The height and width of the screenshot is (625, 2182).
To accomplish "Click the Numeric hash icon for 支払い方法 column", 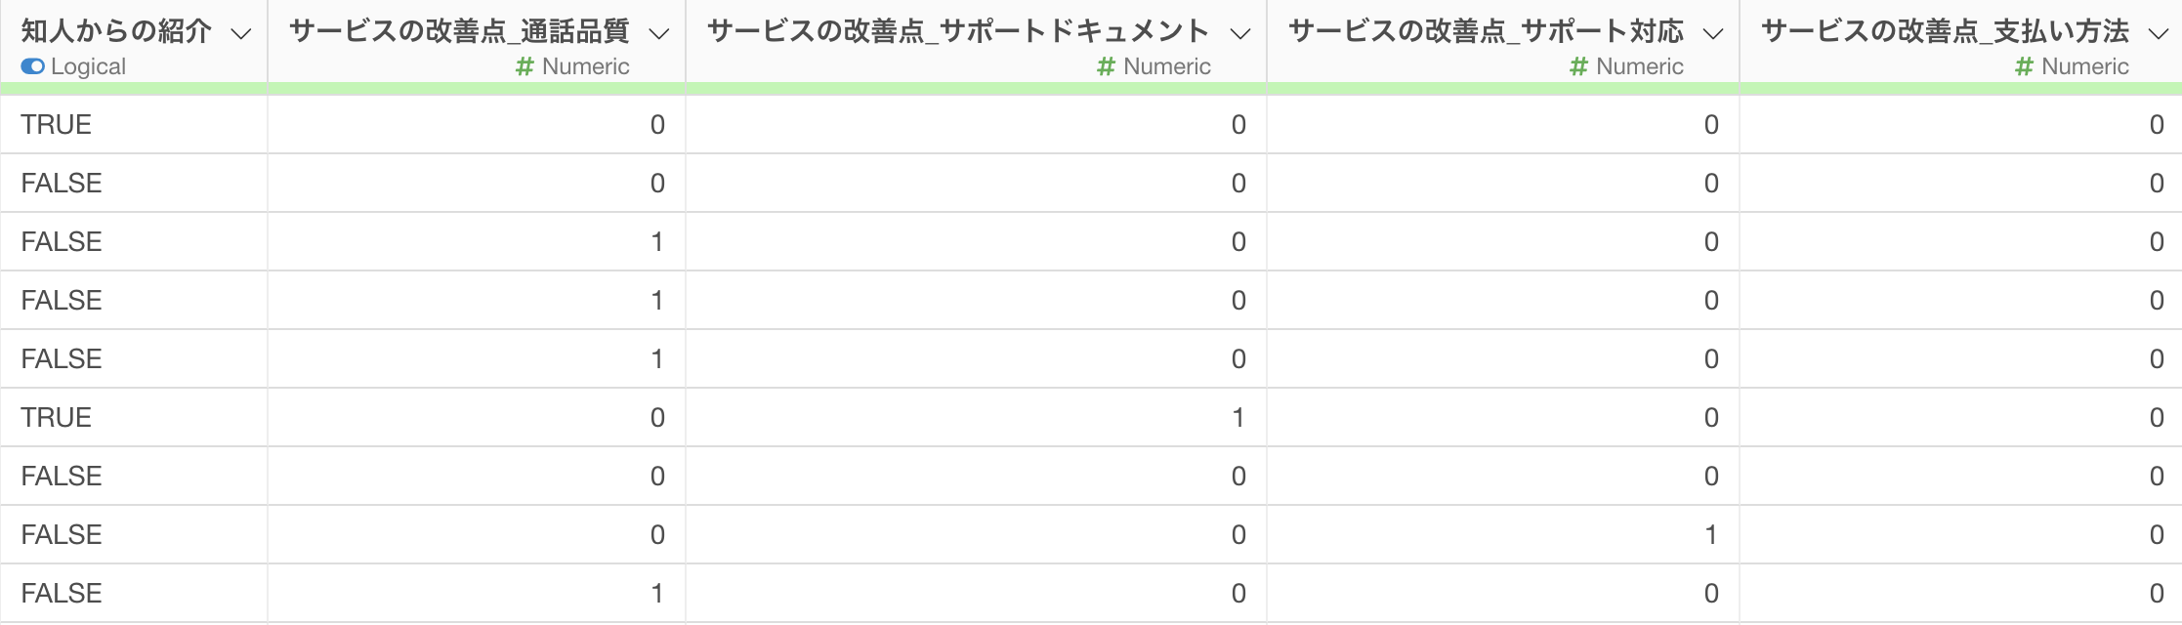I will tap(2024, 66).
